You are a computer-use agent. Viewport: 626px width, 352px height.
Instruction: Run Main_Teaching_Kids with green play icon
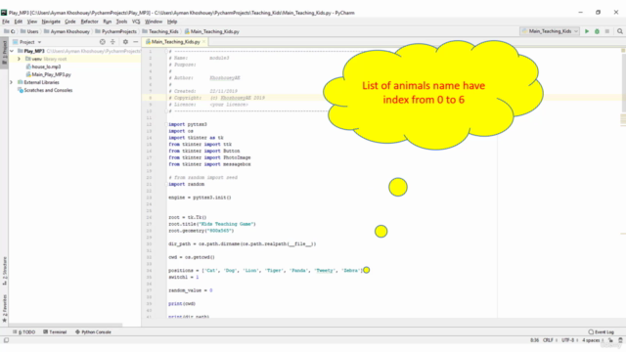tap(587, 31)
